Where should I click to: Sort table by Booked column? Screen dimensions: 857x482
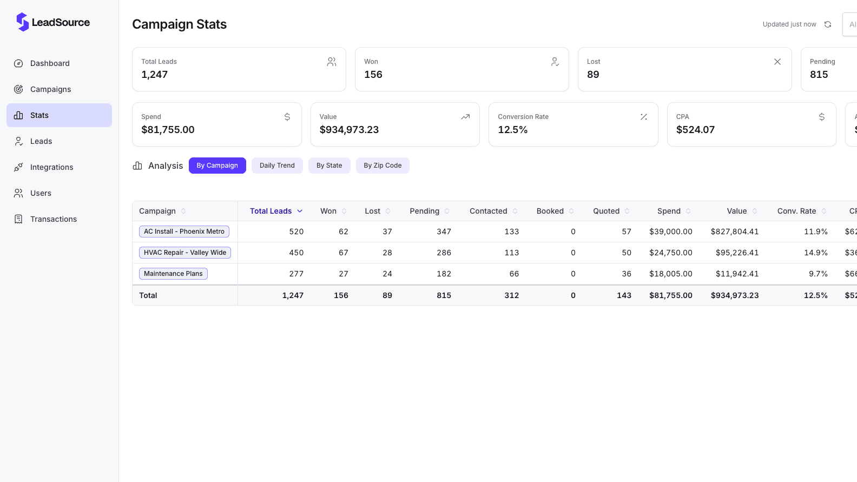tap(556, 211)
